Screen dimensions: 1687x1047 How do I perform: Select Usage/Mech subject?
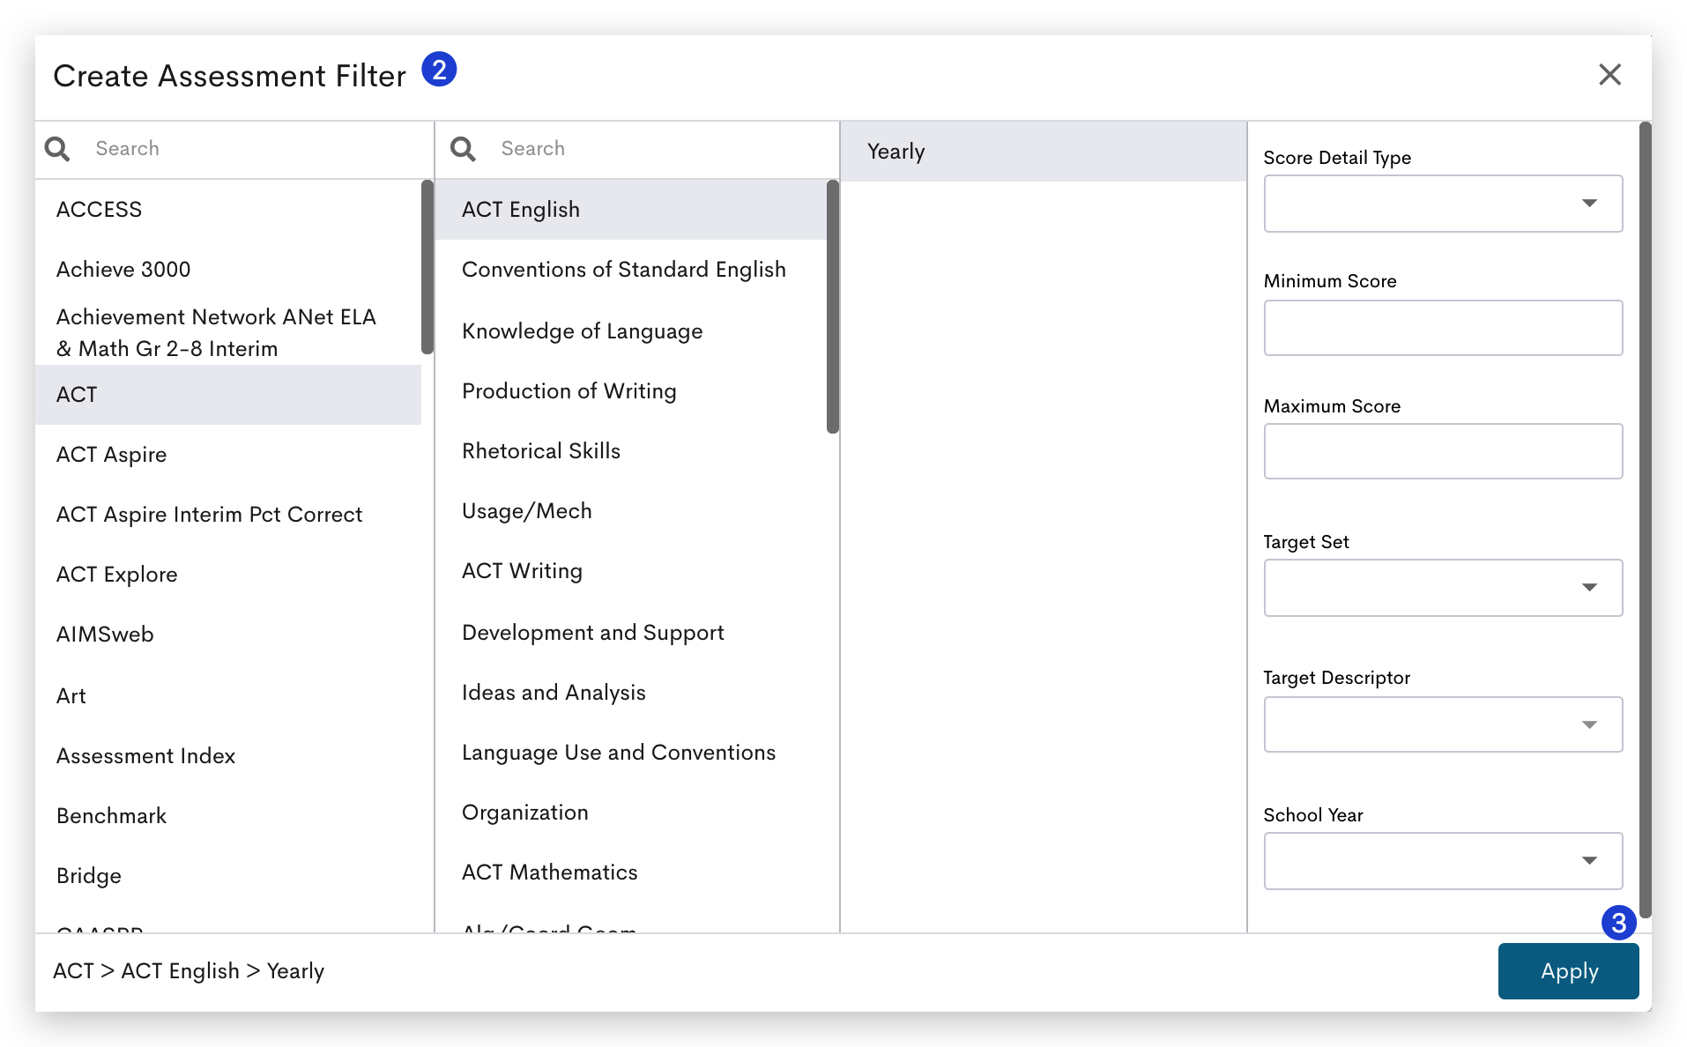tap(631, 511)
